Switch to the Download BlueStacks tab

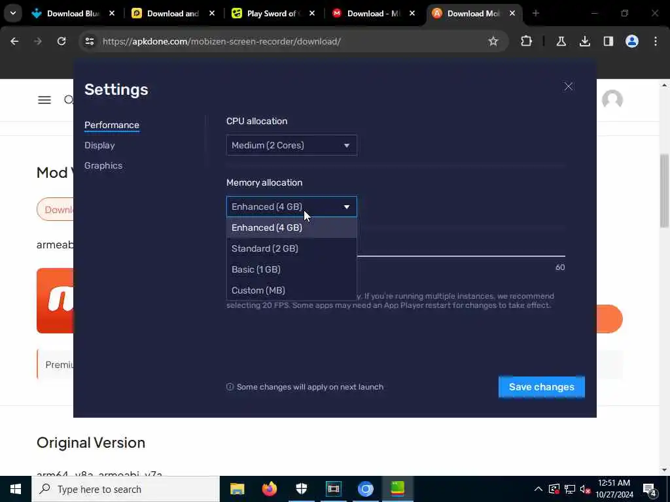coord(73,14)
